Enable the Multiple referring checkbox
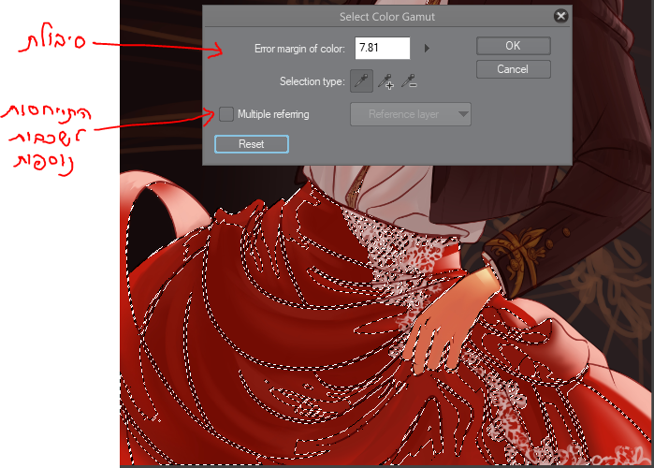The height and width of the screenshot is (468, 654). [x=226, y=114]
